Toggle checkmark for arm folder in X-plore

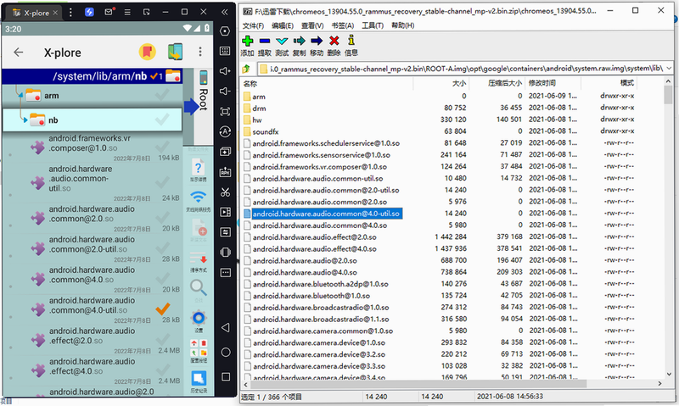coord(162,95)
